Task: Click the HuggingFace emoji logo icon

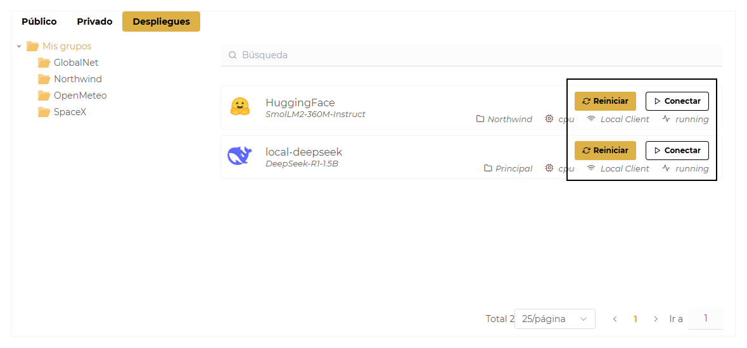Action: [240, 107]
